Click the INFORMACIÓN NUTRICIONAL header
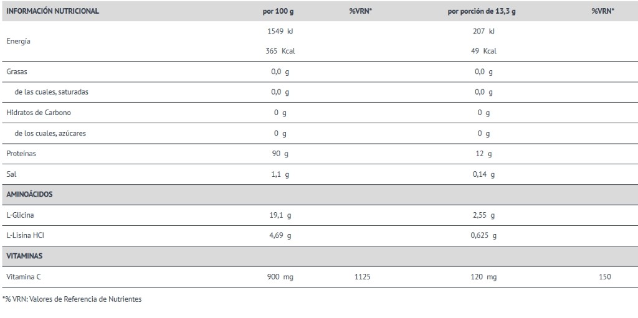638x318 pixels. pyautogui.click(x=52, y=11)
